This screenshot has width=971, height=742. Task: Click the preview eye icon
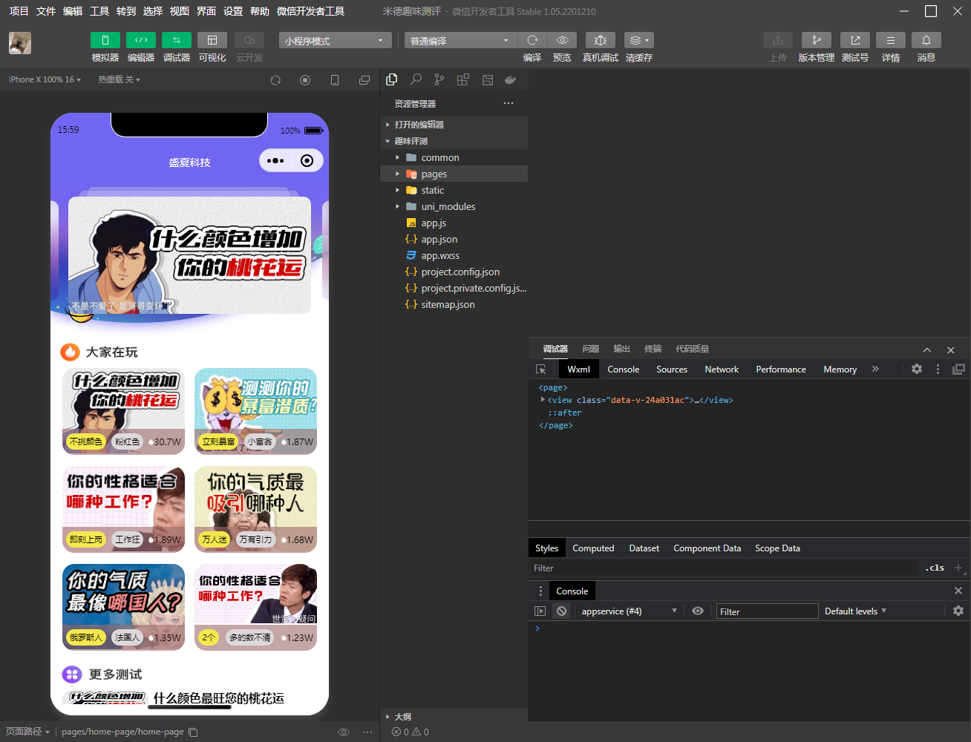(x=563, y=40)
